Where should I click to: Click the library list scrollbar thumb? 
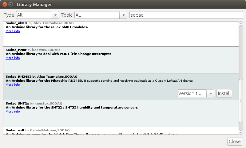click(x=241, y=101)
